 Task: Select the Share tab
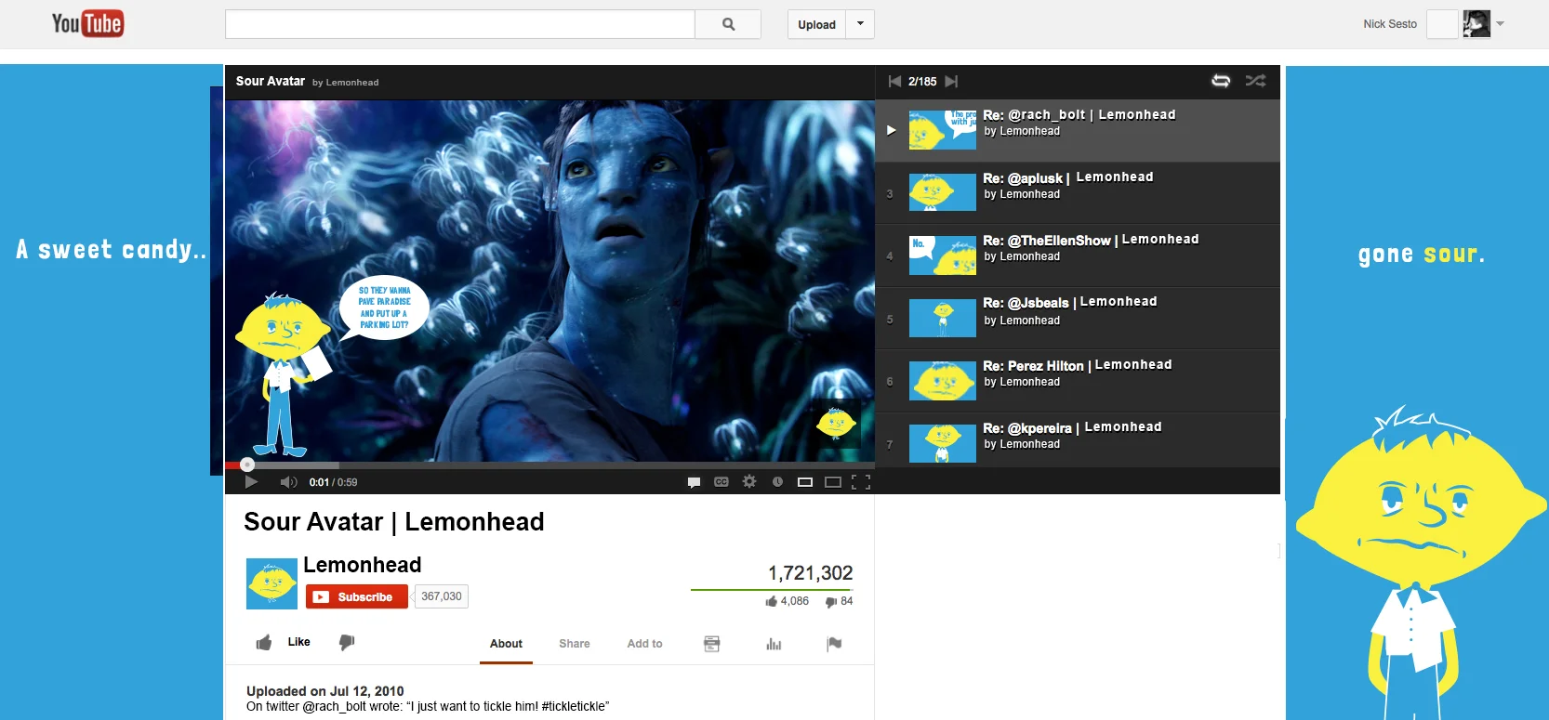click(x=575, y=644)
